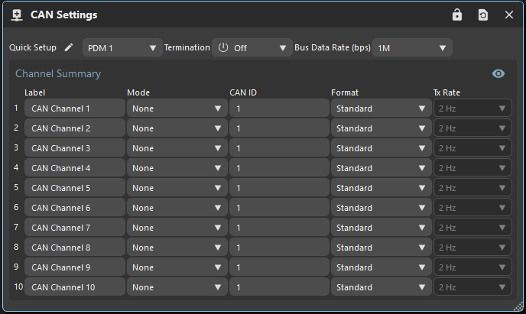Open Format dropdown for CAN Channel 10
Image resolution: width=526 pixels, height=314 pixels.
381,287
